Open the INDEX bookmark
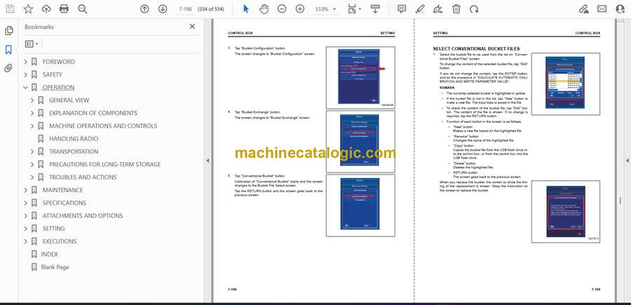Viewport: 631px width, 305px height. coord(50,255)
